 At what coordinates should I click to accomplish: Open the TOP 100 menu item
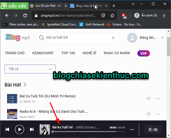pos(68,53)
